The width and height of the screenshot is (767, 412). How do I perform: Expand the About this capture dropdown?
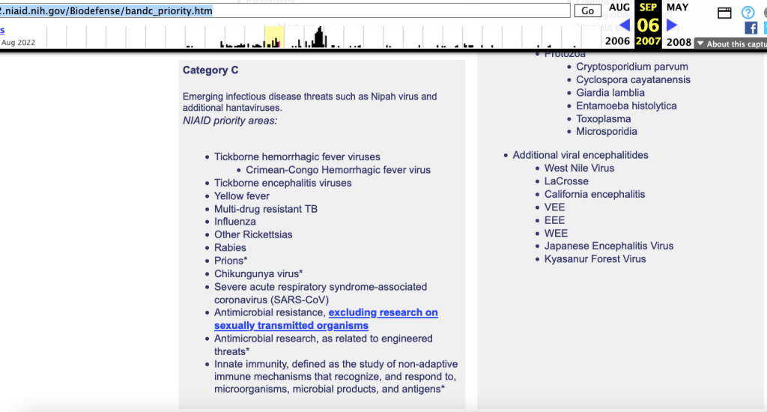pos(730,43)
